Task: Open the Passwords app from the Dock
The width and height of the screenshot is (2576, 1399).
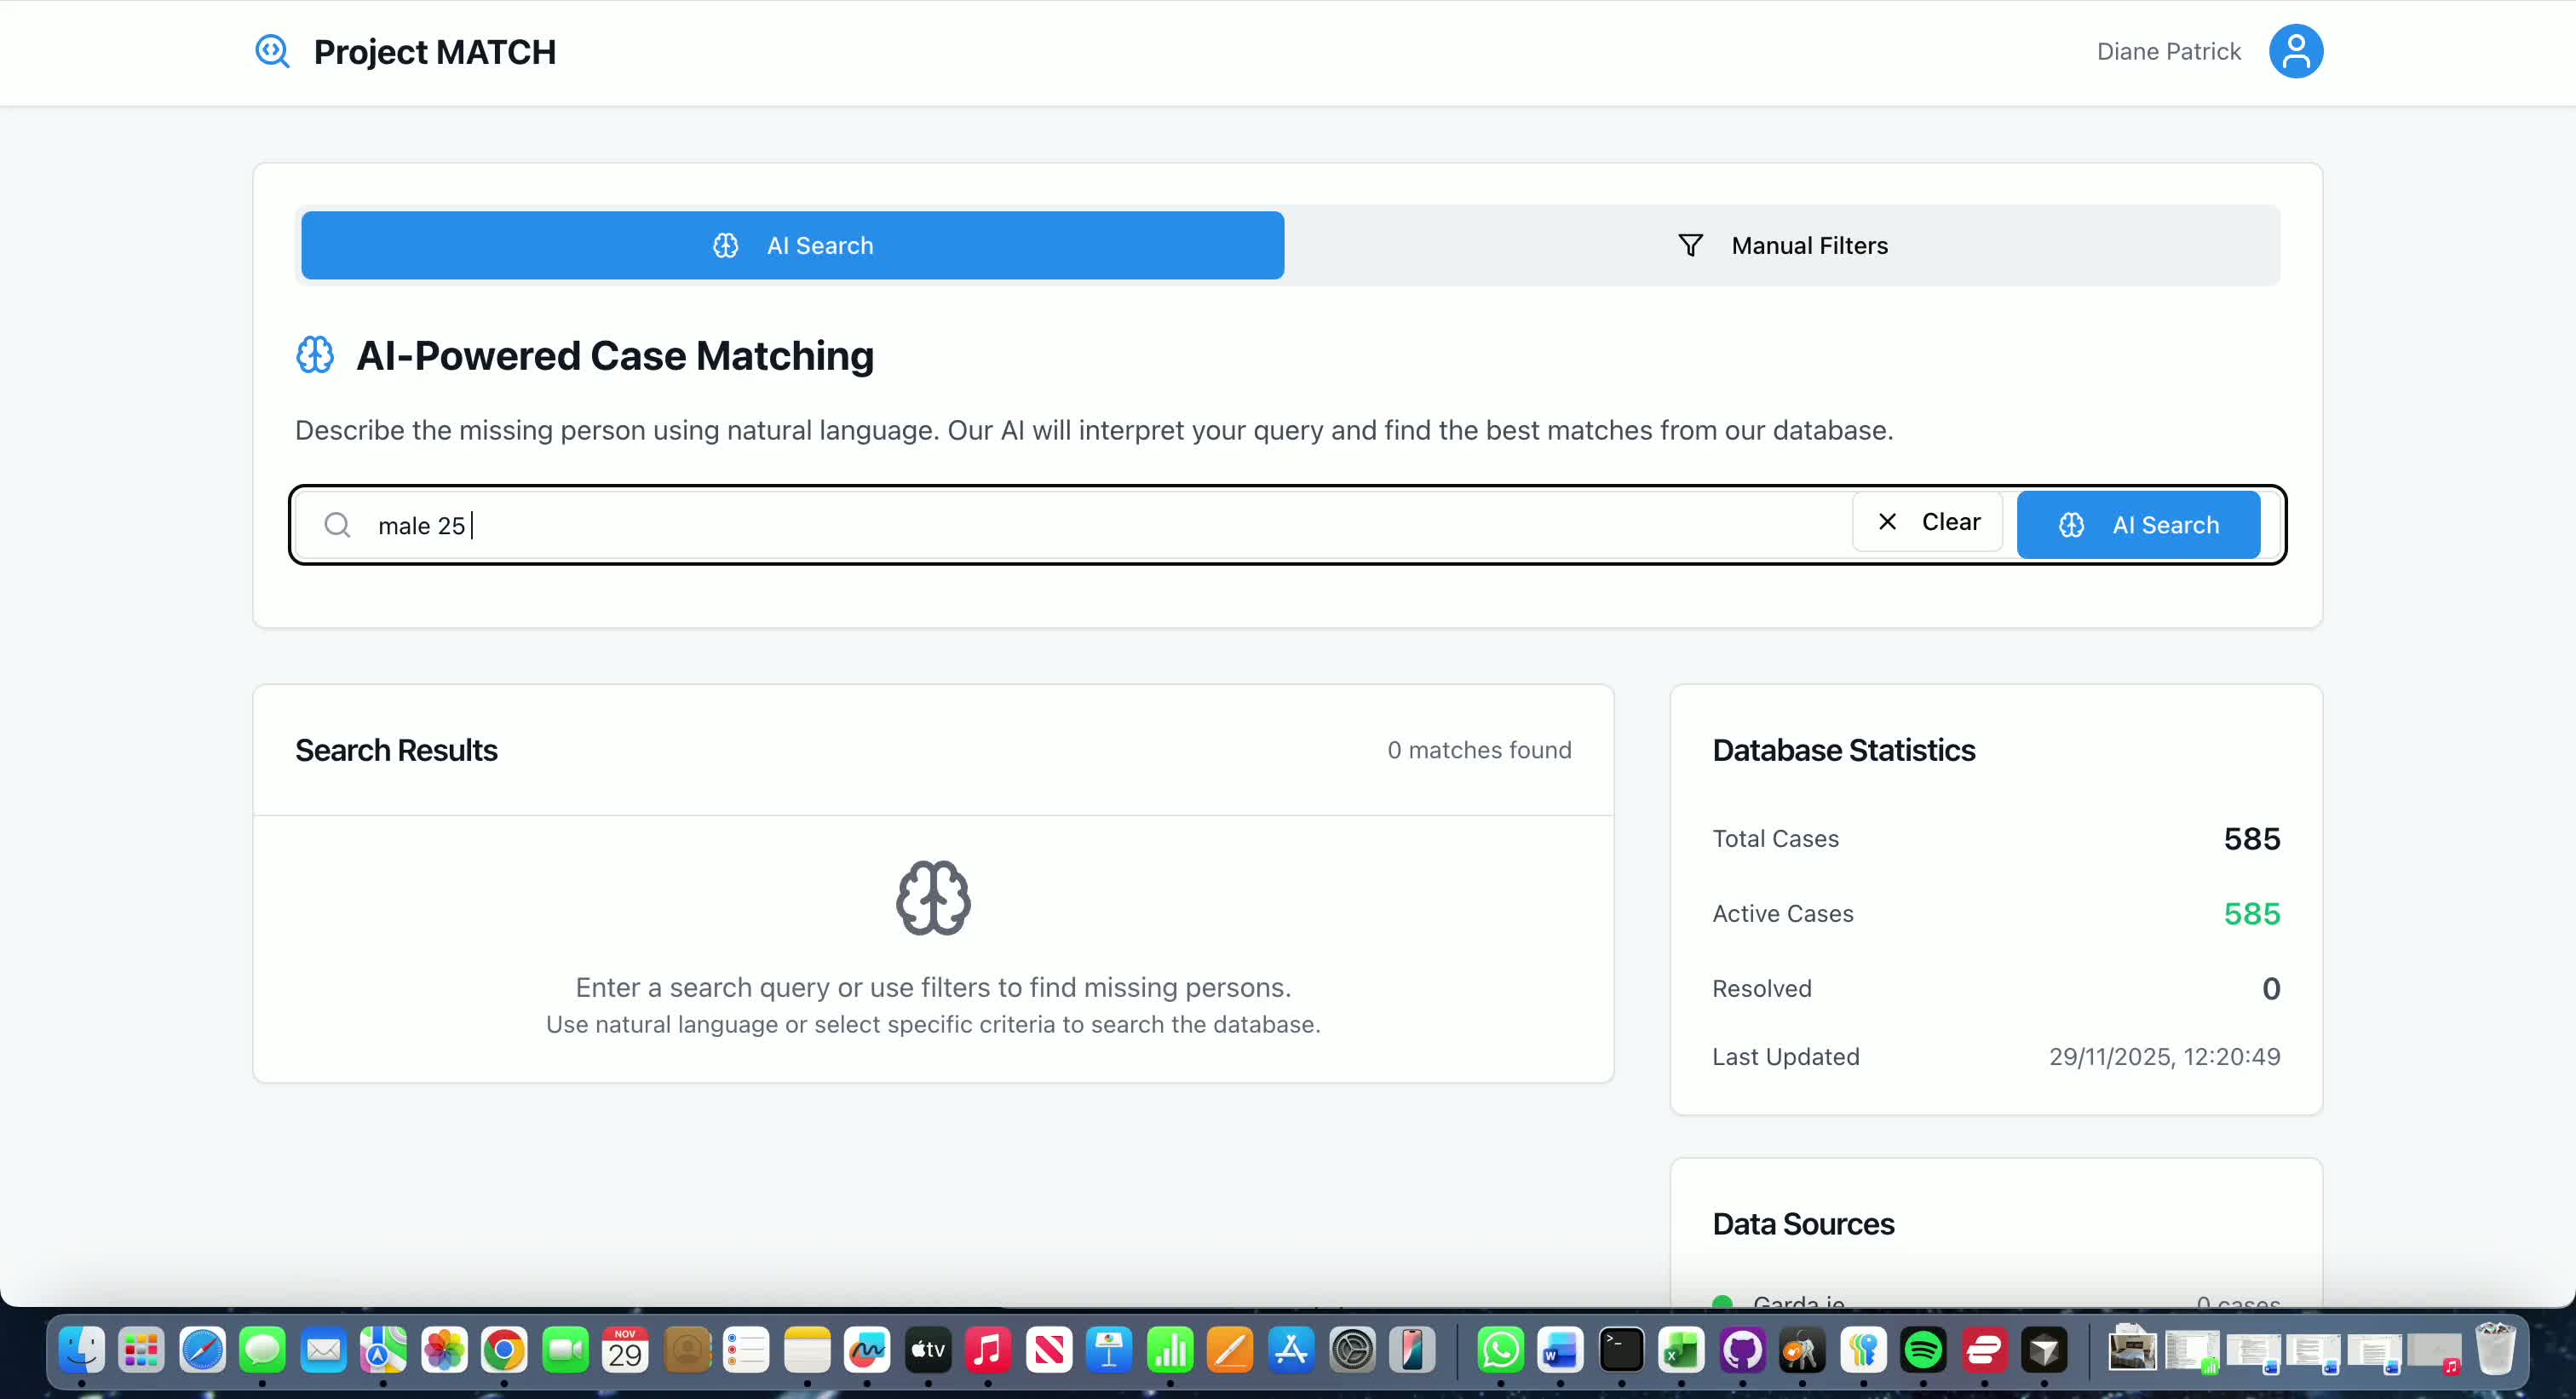Action: [1863, 1350]
